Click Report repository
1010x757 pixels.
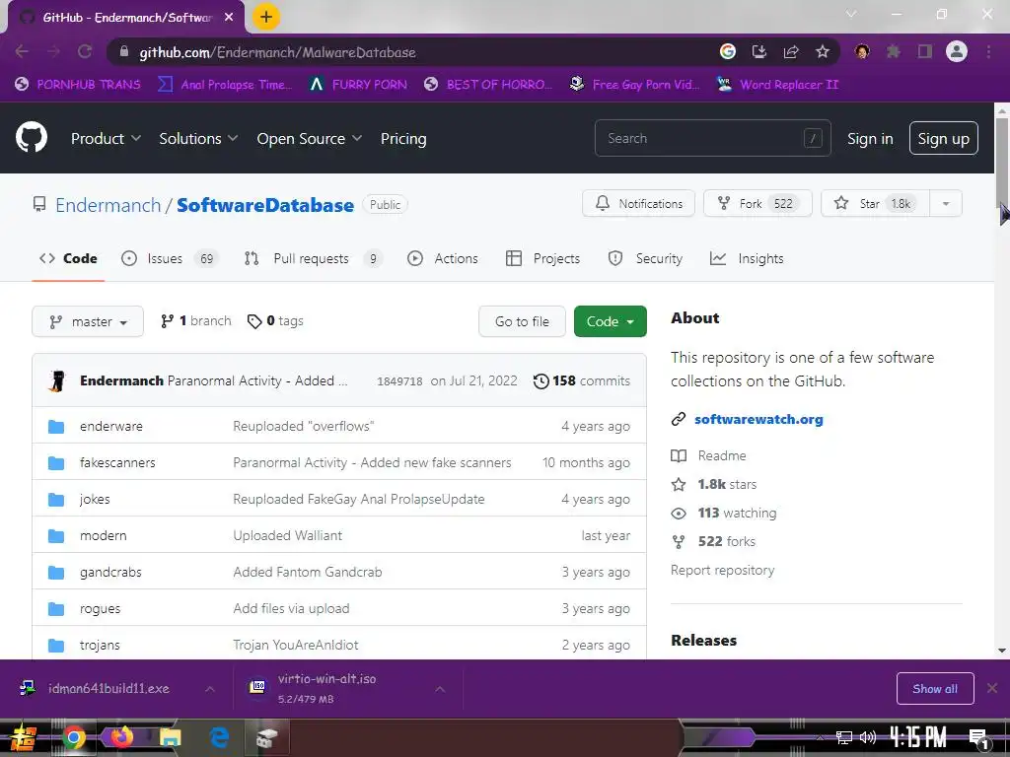pyautogui.click(x=722, y=571)
